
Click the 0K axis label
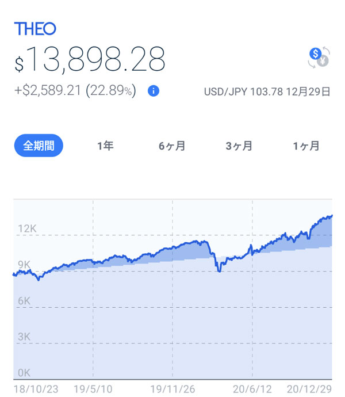24,372
